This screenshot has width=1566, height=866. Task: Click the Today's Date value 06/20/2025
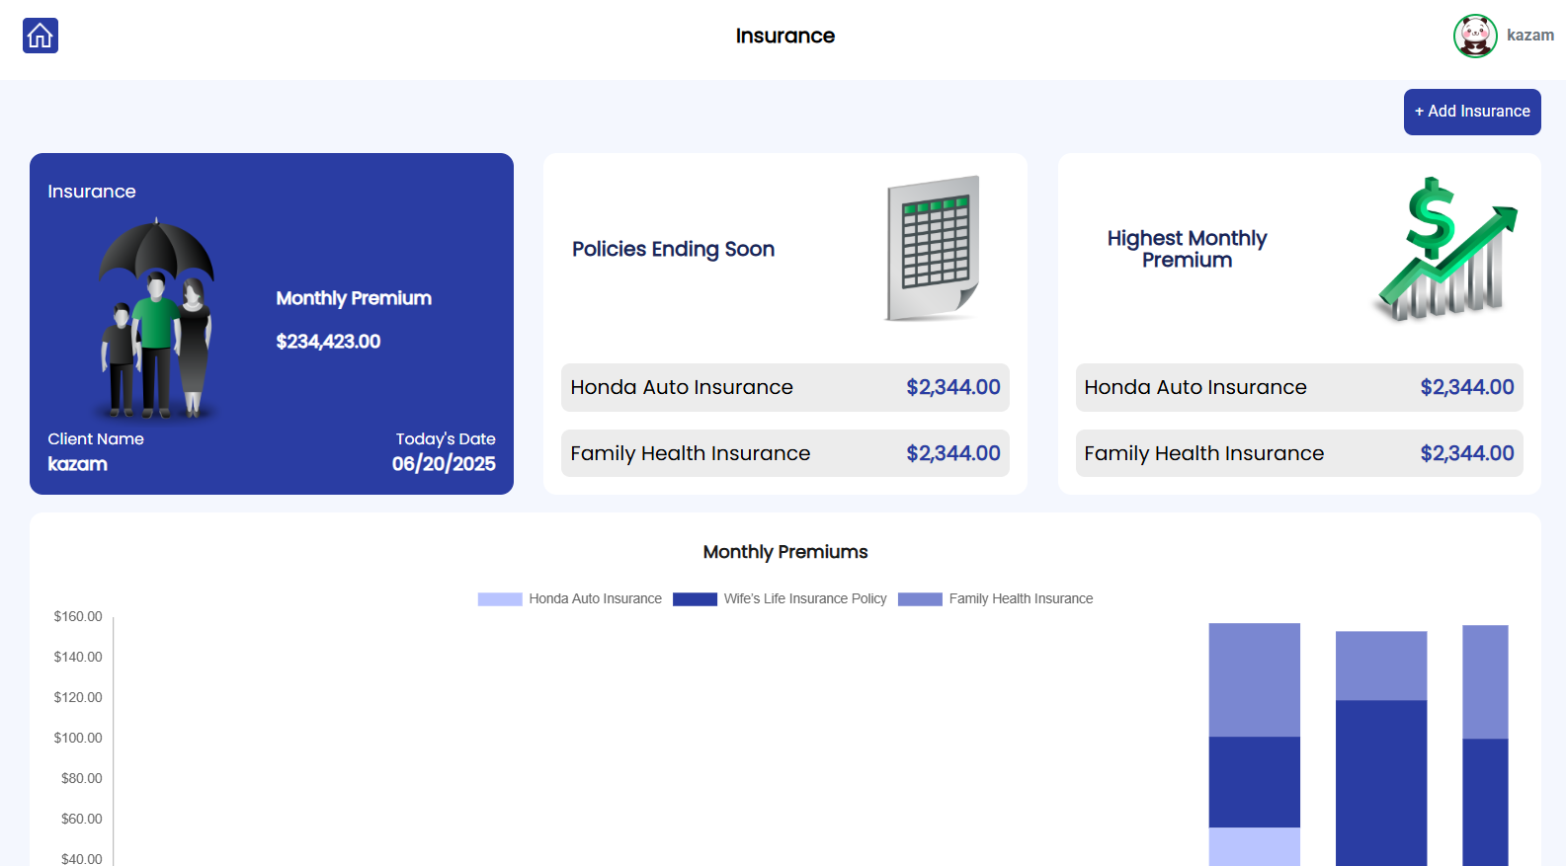coord(444,464)
